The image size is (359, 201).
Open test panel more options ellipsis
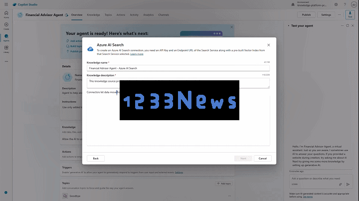pos(342,25)
